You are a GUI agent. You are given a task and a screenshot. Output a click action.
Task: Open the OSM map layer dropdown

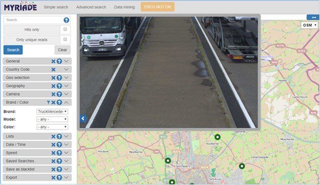click(x=309, y=25)
